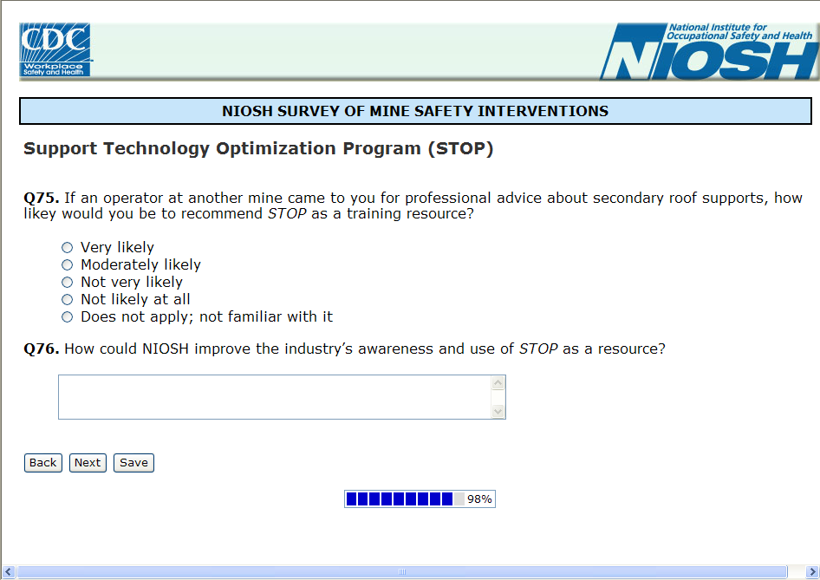Click the CDC Workplace Safety and Health logo
The image size is (820, 580).
pyautogui.click(x=55, y=50)
